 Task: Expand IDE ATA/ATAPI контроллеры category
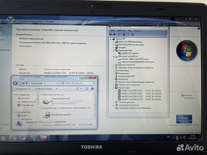(x=114, y=45)
